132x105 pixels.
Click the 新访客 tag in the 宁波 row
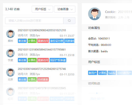[22, 60]
